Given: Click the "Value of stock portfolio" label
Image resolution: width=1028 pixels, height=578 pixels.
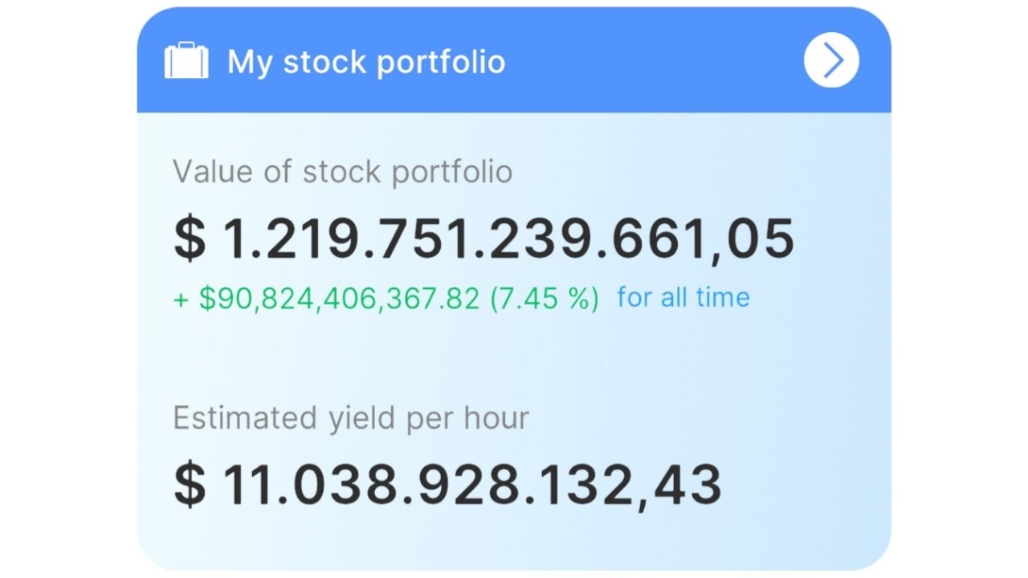Looking at the screenshot, I should (342, 172).
